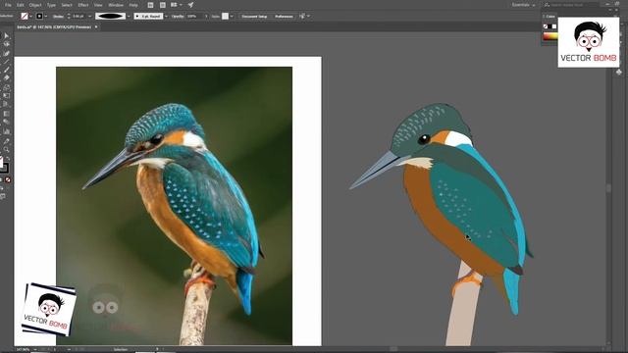Click the Preferences button
Image resolution: width=628 pixels, height=353 pixels.
click(284, 17)
